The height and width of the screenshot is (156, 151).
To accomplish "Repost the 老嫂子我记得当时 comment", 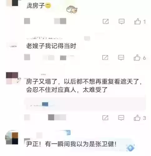I will [x=105, y=57].
